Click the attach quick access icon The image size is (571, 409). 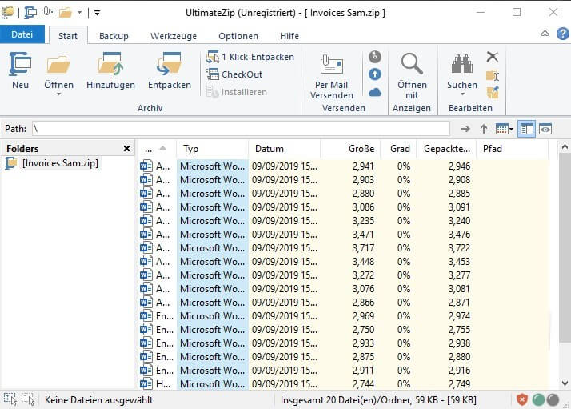click(x=48, y=13)
